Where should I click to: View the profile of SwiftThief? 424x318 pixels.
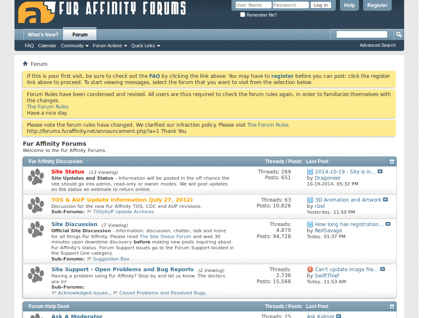(x=327, y=275)
